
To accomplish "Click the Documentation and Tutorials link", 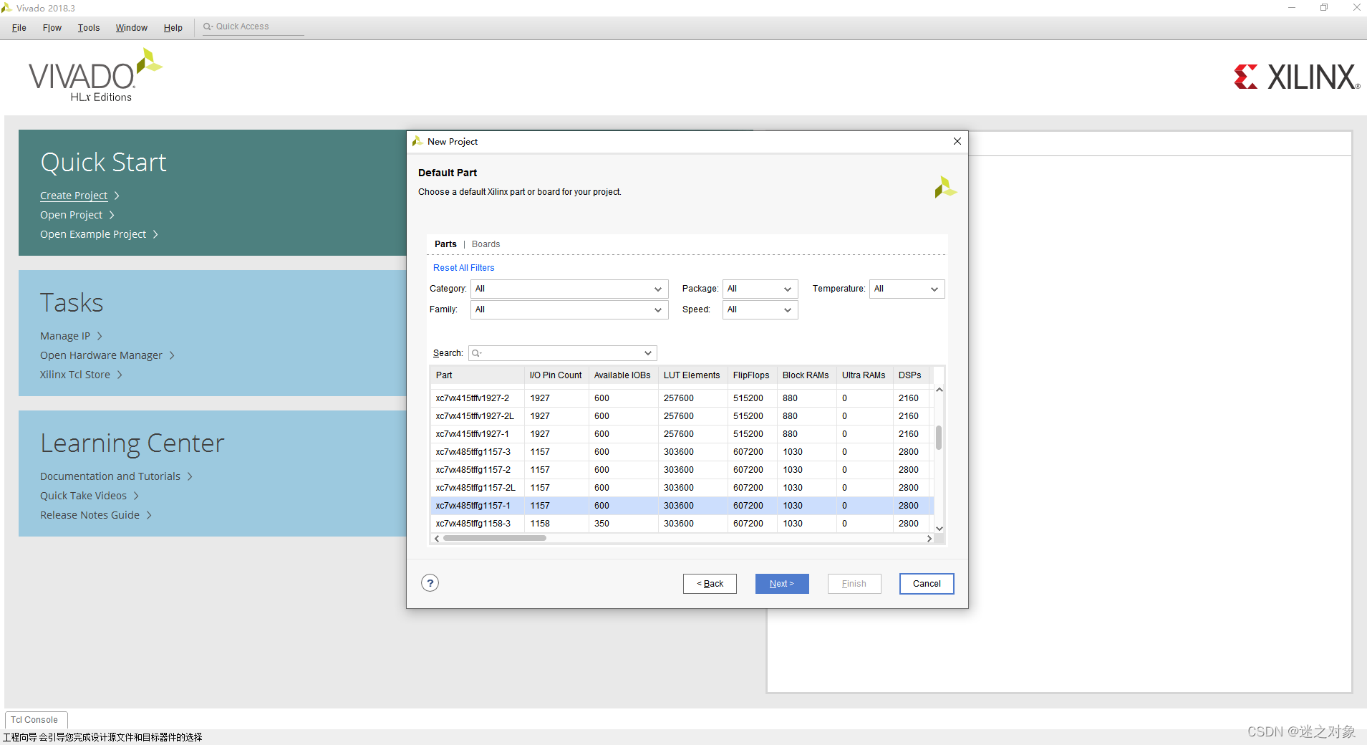I will [x=110, y=476].
